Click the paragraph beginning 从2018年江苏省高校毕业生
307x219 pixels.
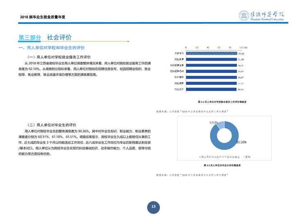coord(85,69)
